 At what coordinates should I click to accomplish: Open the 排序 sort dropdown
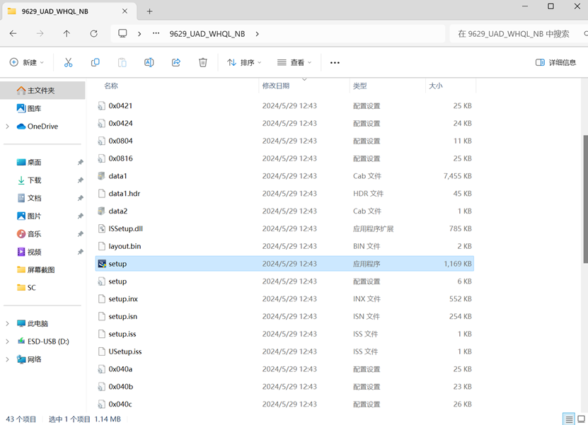tap(244, 62)
